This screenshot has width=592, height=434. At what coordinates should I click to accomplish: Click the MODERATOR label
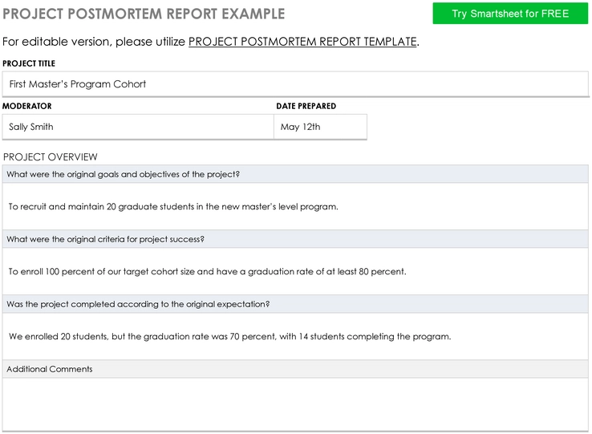[26, 106]
